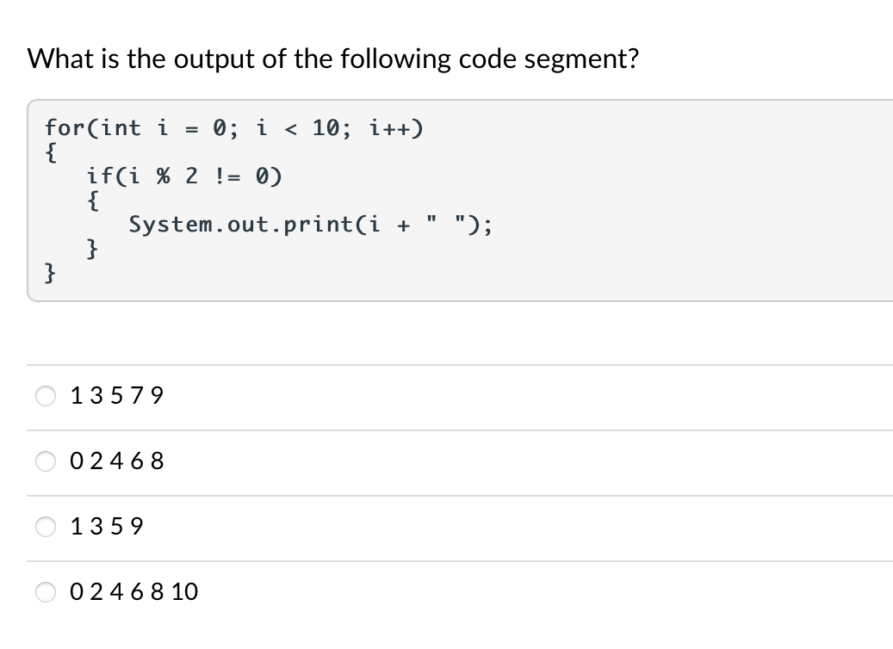Click the answer label text "0 2 4 6 8"
The width and height of the screenshot is (893, 649).
coord(118,461)
